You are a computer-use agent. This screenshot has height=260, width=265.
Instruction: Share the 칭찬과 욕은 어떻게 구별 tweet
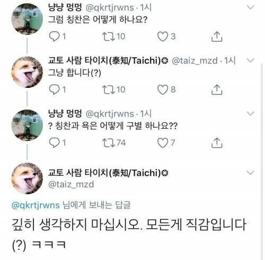pos(217,142)
